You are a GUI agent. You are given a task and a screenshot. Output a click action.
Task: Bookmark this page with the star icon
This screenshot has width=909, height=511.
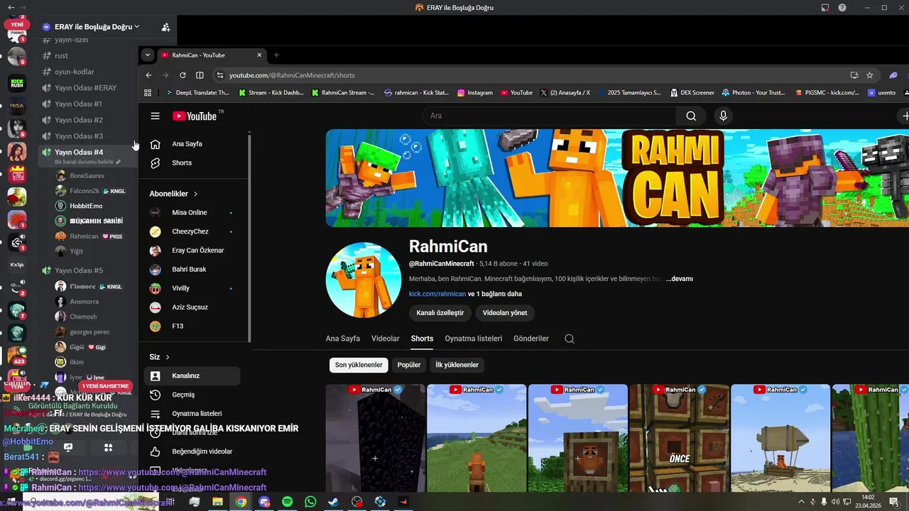[870, 75]
